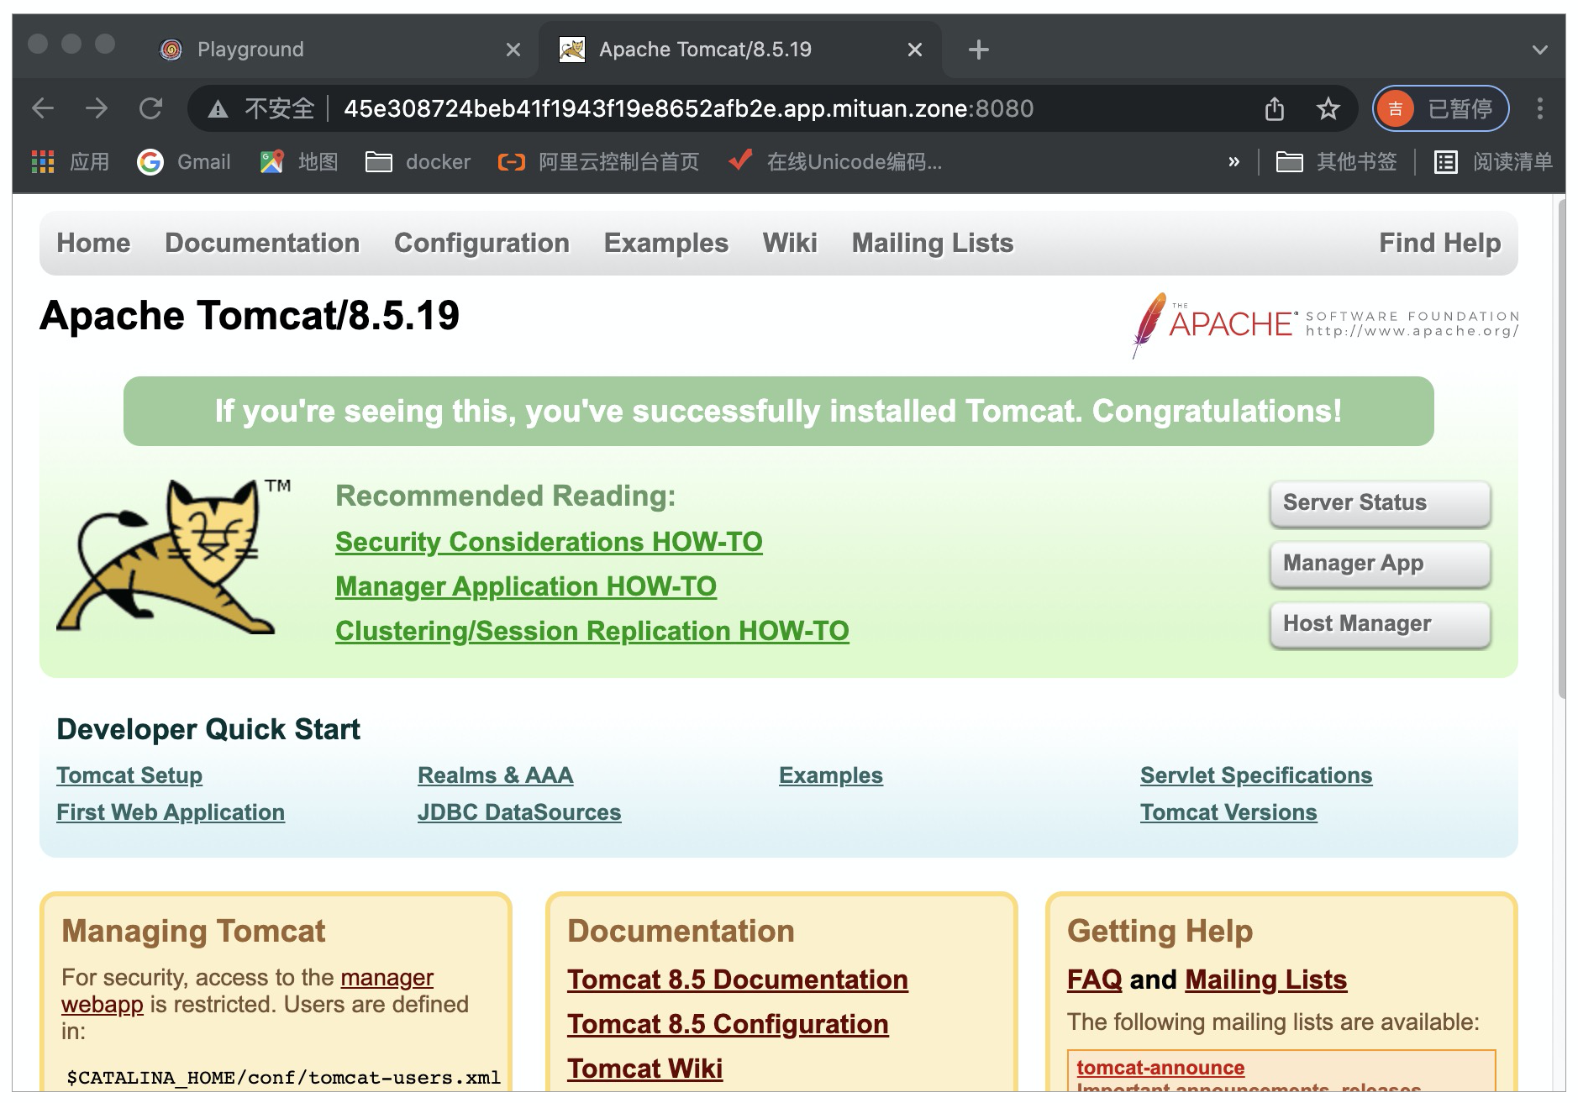
Task: Click the insecure site warning icon
Action: [x=218, y=108]
